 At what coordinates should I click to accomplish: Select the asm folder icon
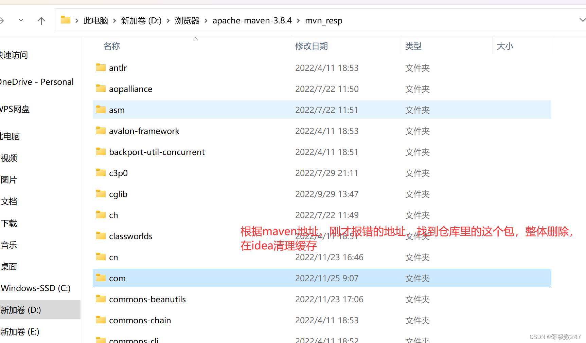[101, 109]
